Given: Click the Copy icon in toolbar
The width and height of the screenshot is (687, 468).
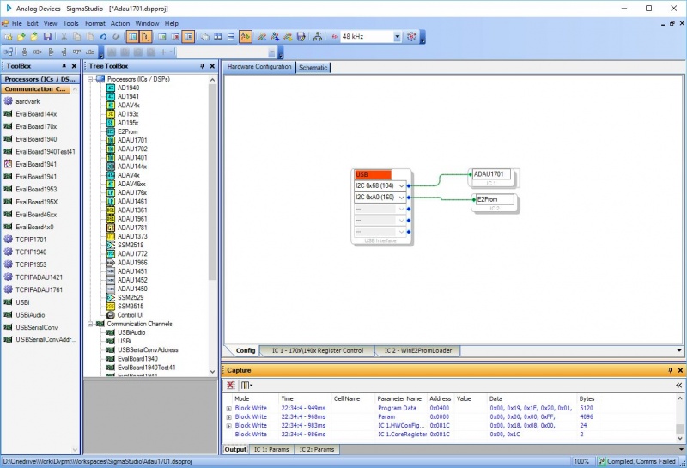Looking at the screenshot, I should point(76,37).
